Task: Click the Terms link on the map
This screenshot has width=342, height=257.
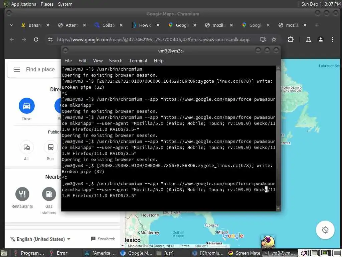Action: point(184,246)
